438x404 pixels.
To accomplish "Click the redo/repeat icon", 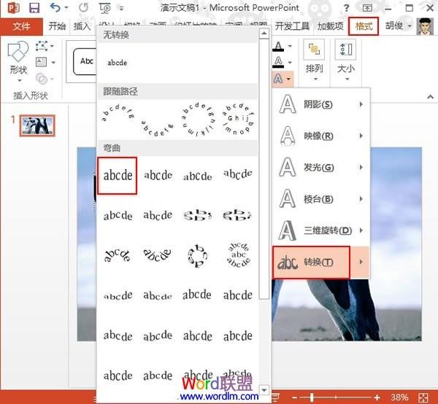I will [83, 7].
